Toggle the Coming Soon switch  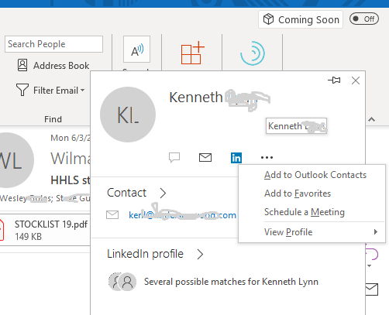pos(364,19)
